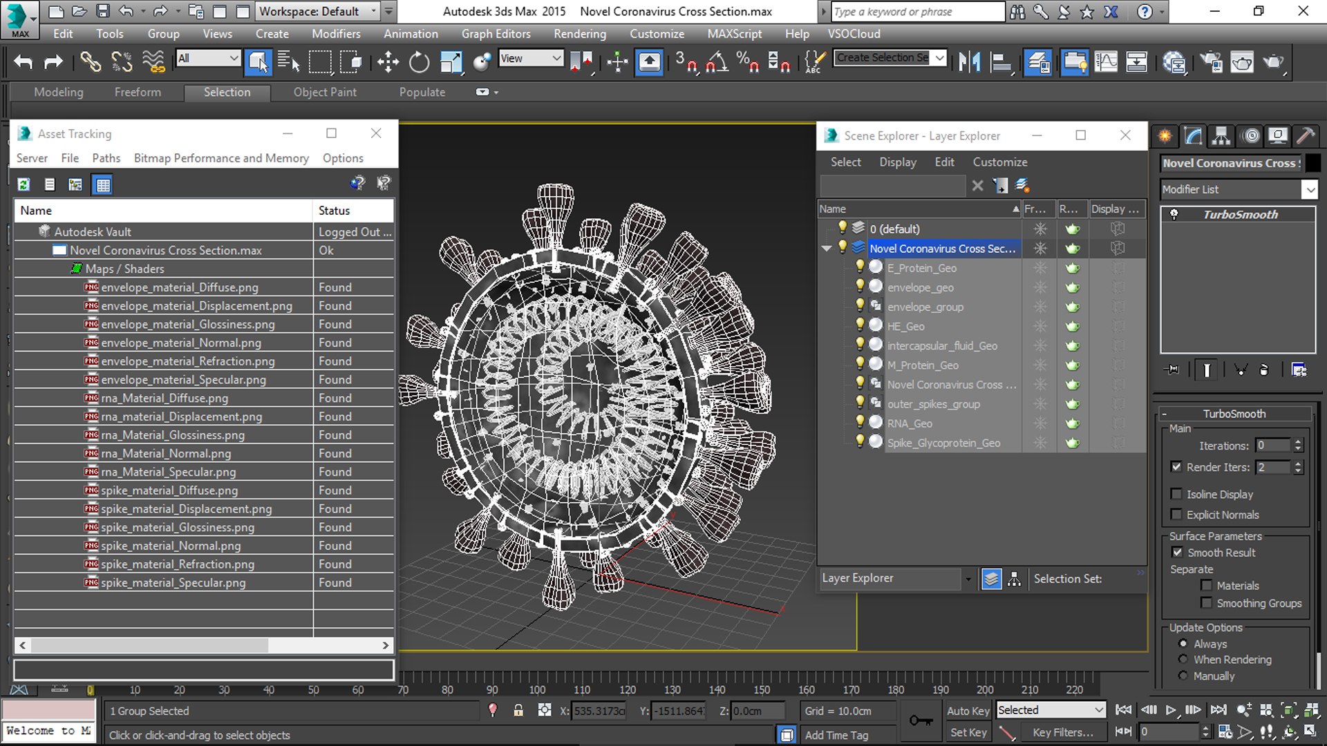Toggle Angle Snap in main toolbar

[717, 62]
